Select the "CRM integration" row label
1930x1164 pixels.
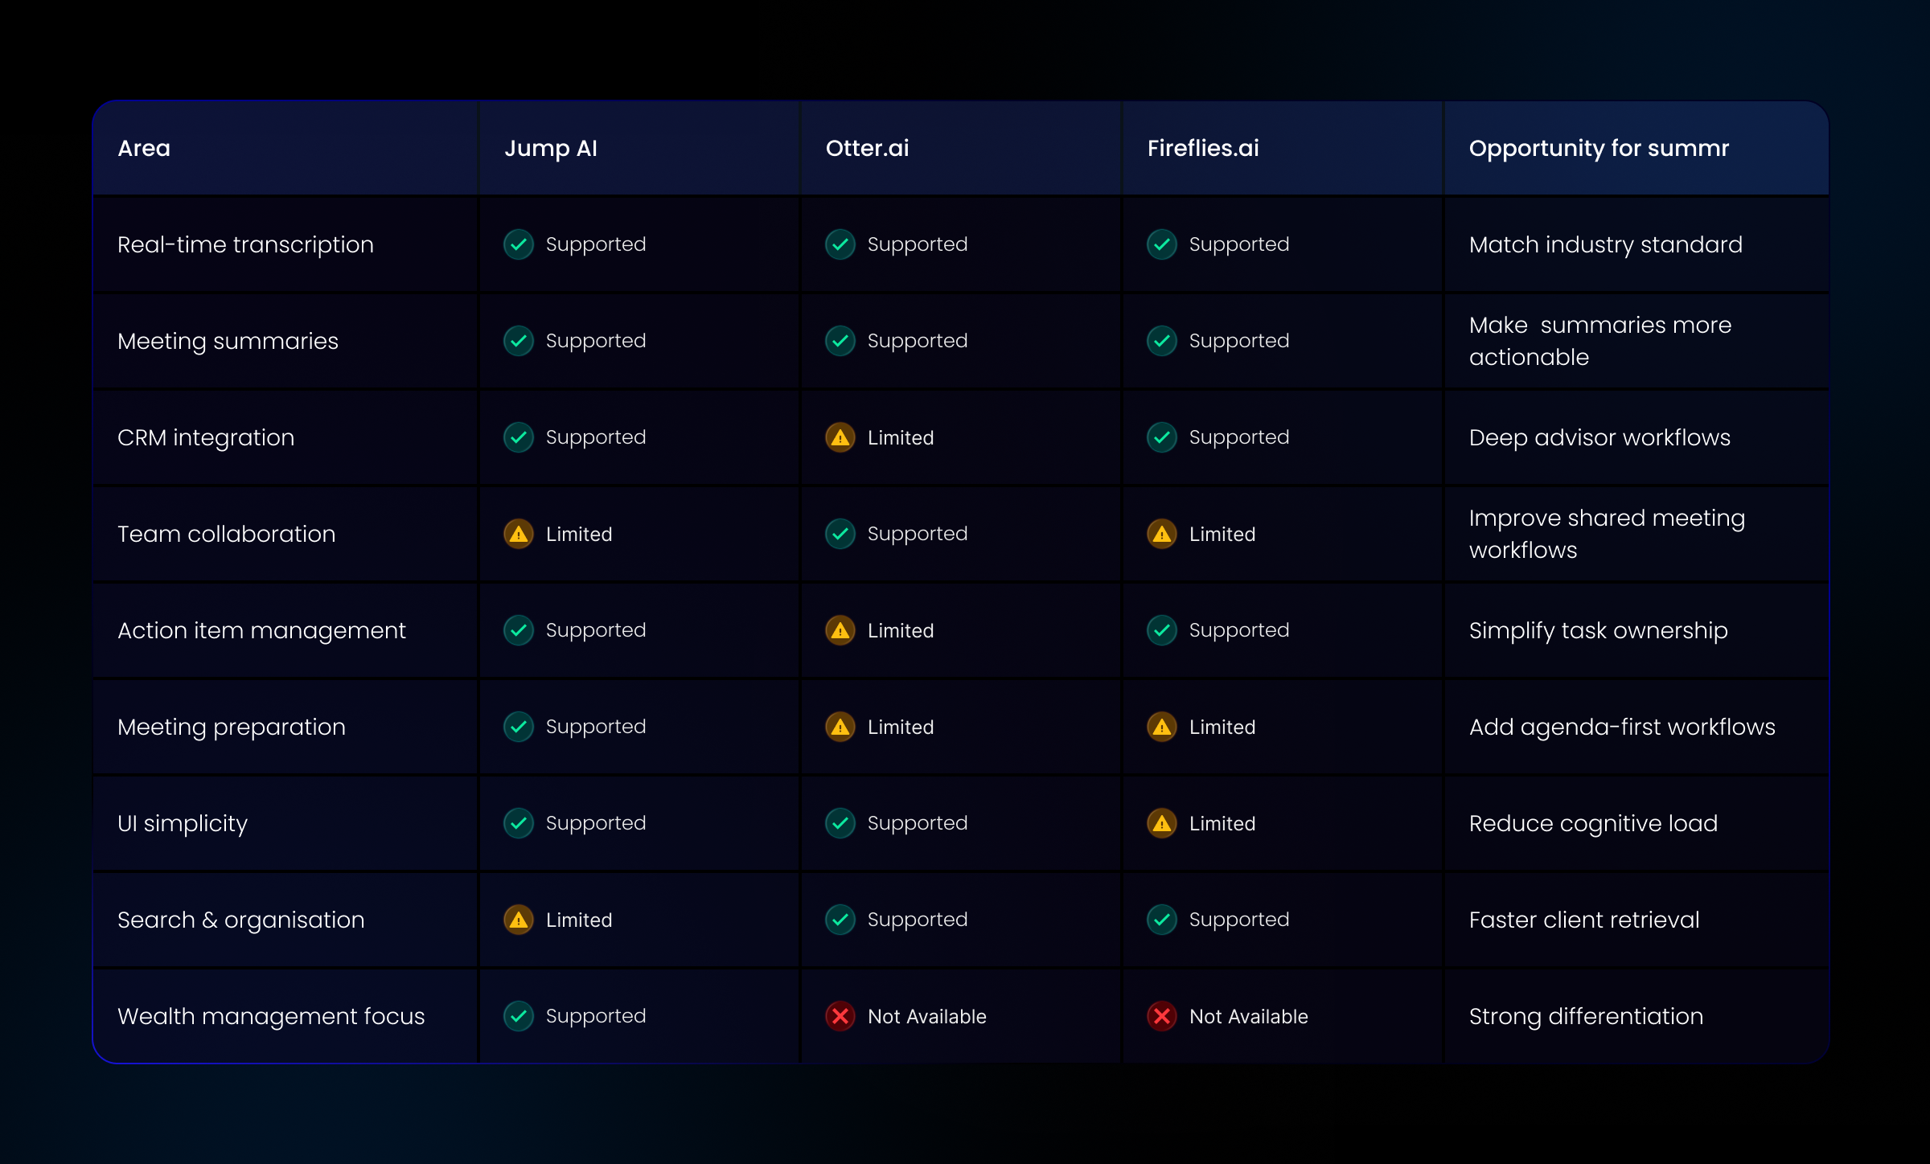[x=206, y=438]
